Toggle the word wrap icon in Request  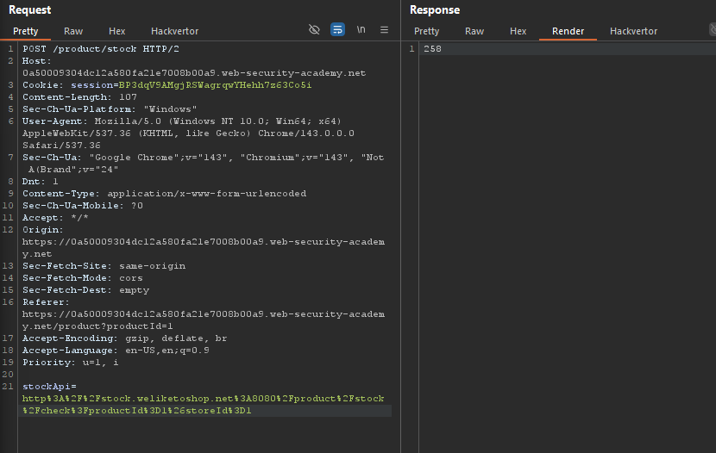pos(337,30)
